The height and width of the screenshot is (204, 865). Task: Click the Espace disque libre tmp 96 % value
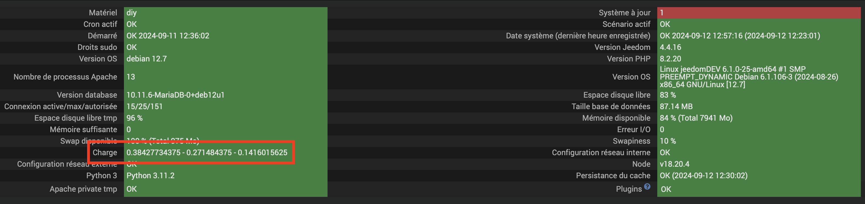(134, 118)
